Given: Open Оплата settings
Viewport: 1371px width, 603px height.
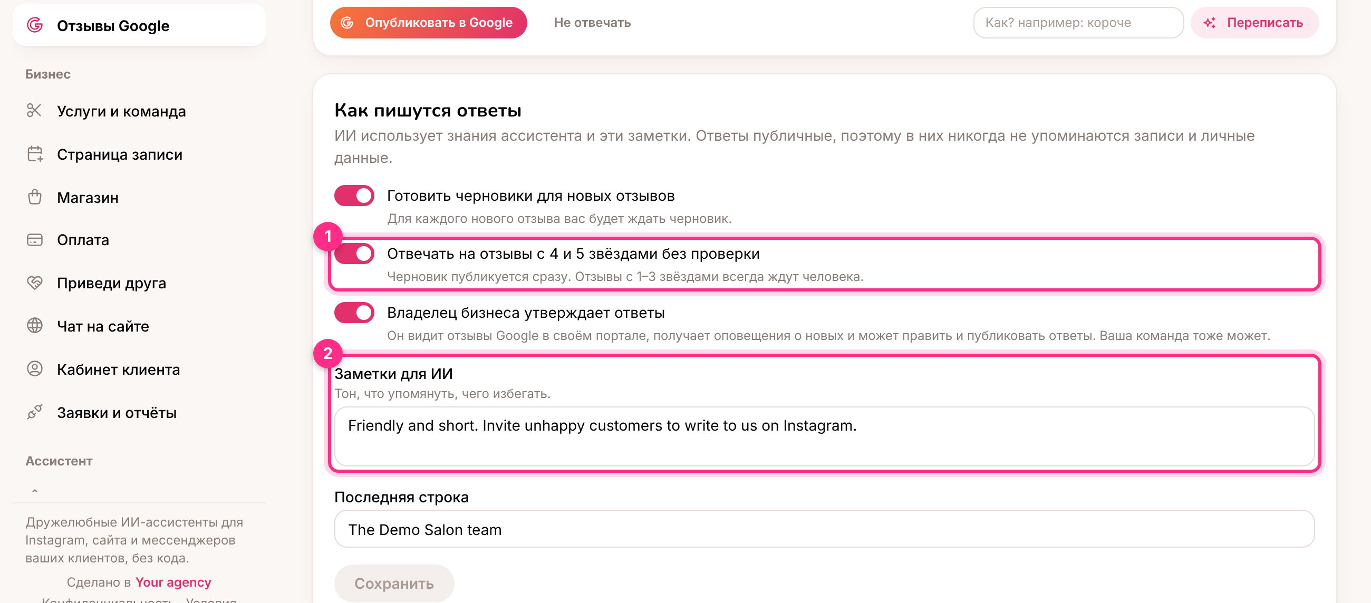Looking at the screenshot, I should [139, 240].
